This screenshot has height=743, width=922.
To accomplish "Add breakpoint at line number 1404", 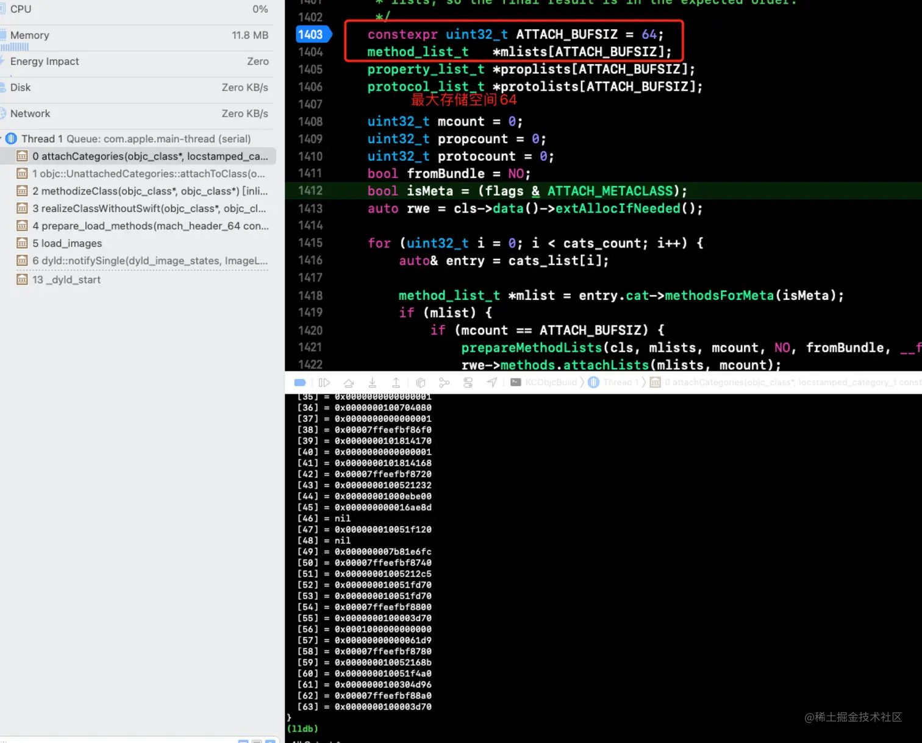I will [x=310, y=52].
